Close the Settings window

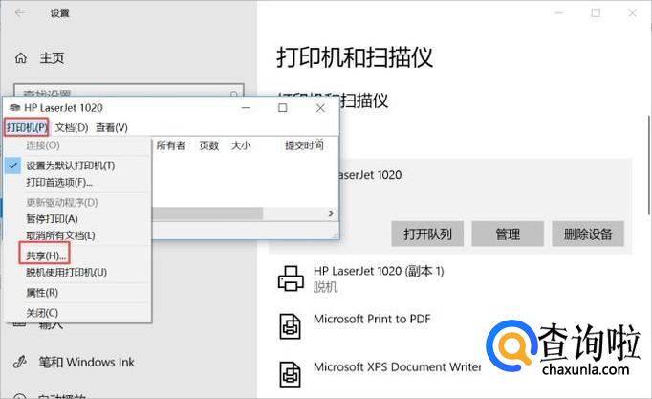tap(633, 12)
